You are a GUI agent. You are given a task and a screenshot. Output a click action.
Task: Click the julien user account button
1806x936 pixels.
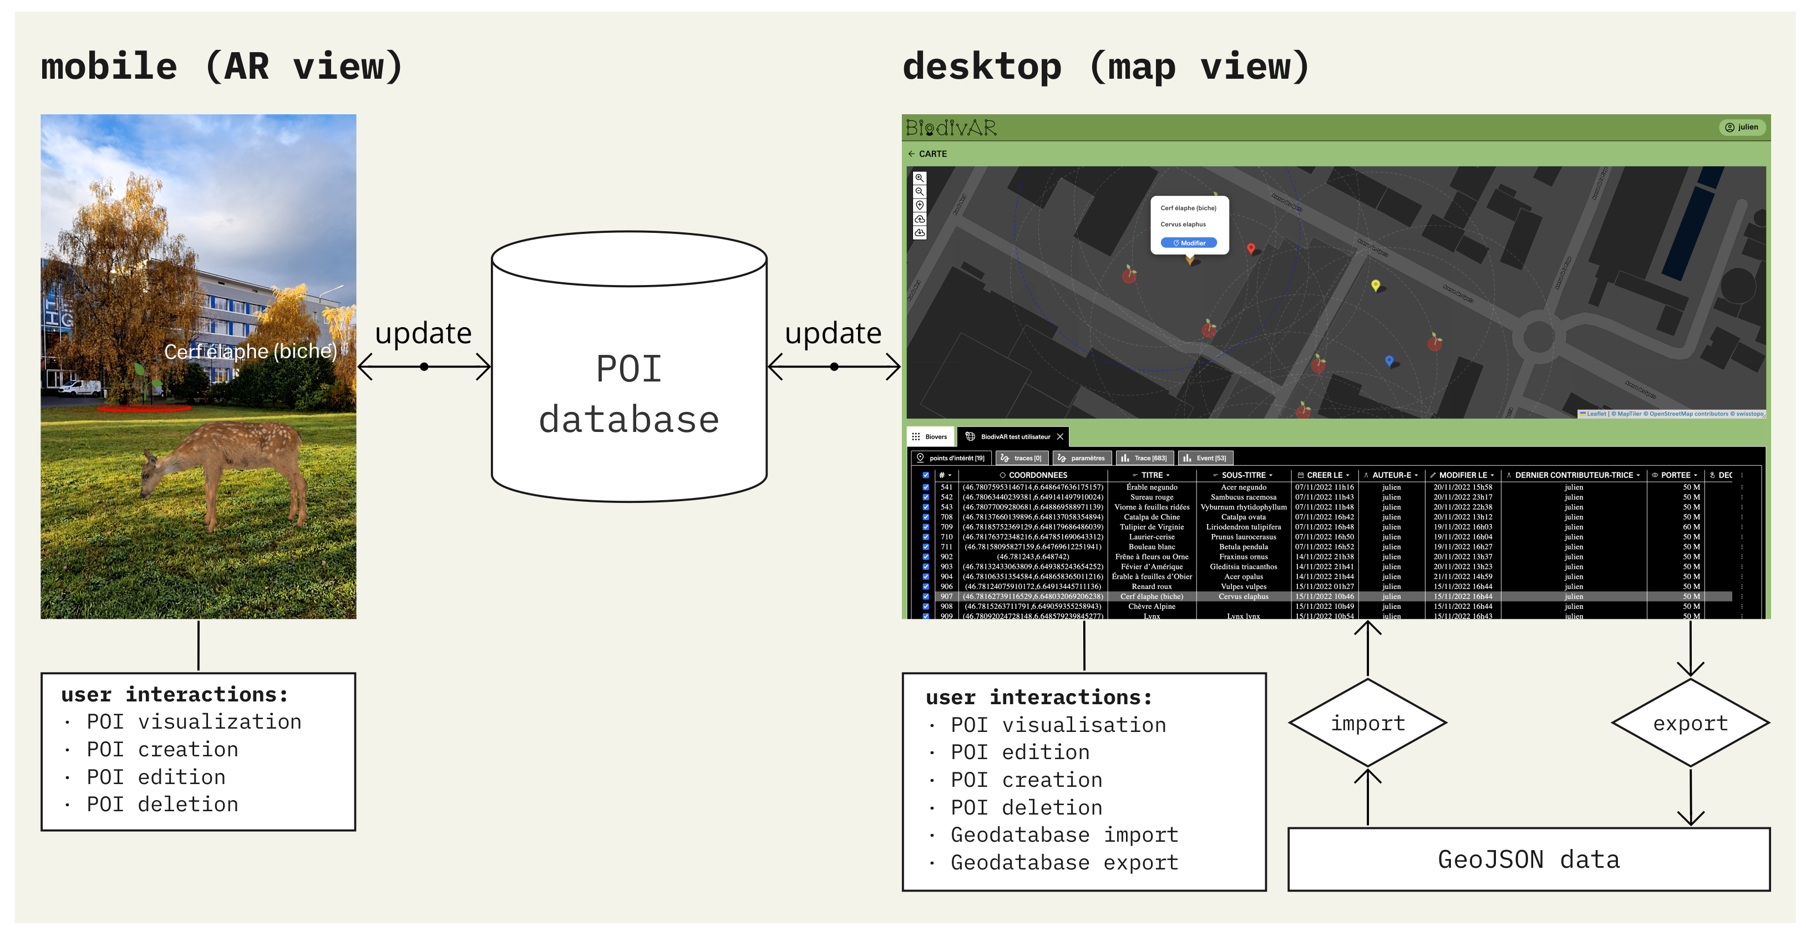click(1742, 127)
